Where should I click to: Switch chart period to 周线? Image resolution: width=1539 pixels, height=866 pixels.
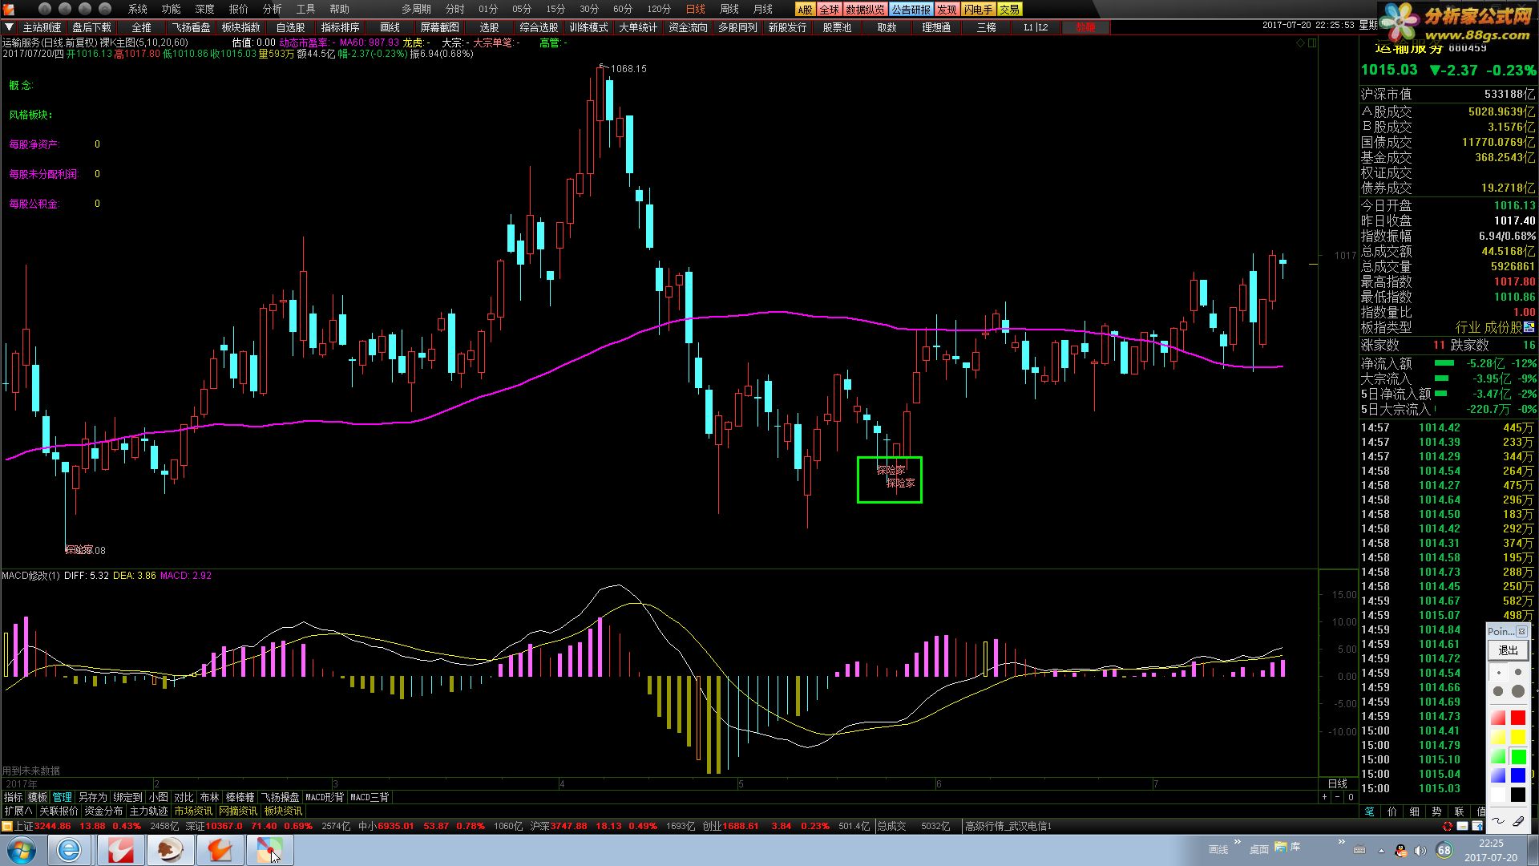pos(729,9)
